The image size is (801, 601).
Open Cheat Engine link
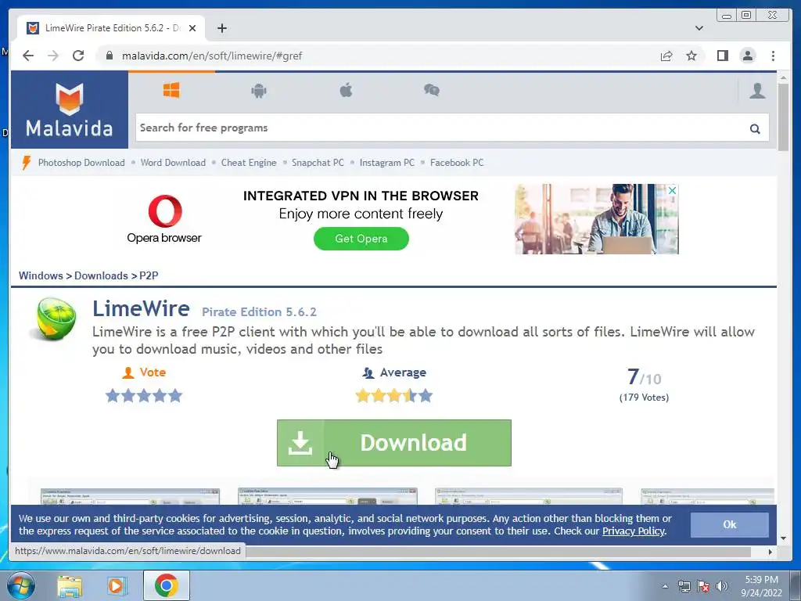249,163
